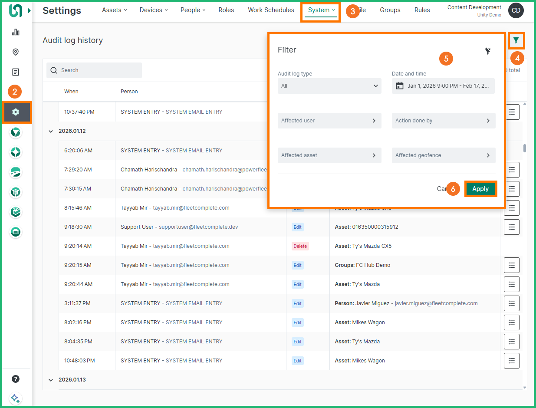
Task: Open the map location pin icon
Action: (16, 52)
